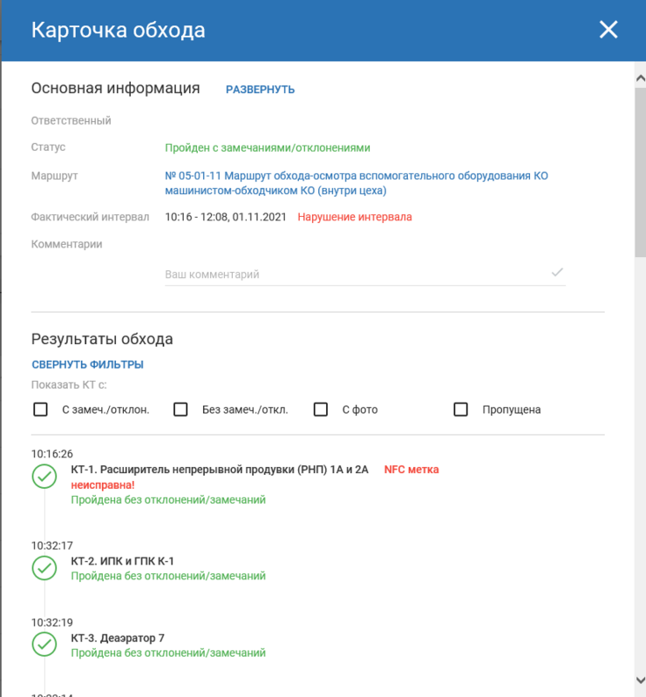Open checkpoint КТ-3. Деаэратор 7
The image size is (646, 697).
coord(118,638)
